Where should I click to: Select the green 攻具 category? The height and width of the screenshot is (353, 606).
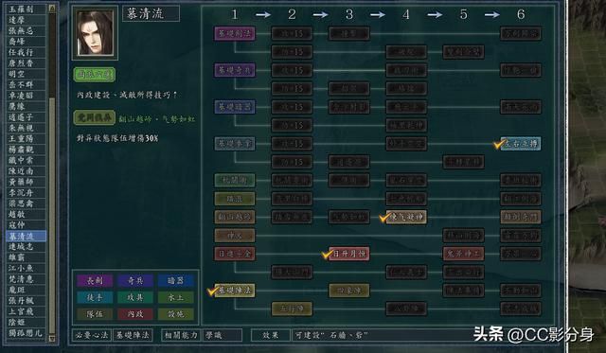click(135, 297)
